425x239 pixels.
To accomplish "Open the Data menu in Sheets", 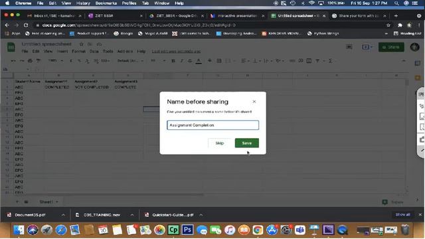I will pyautogui.click(x=94, y=51).
